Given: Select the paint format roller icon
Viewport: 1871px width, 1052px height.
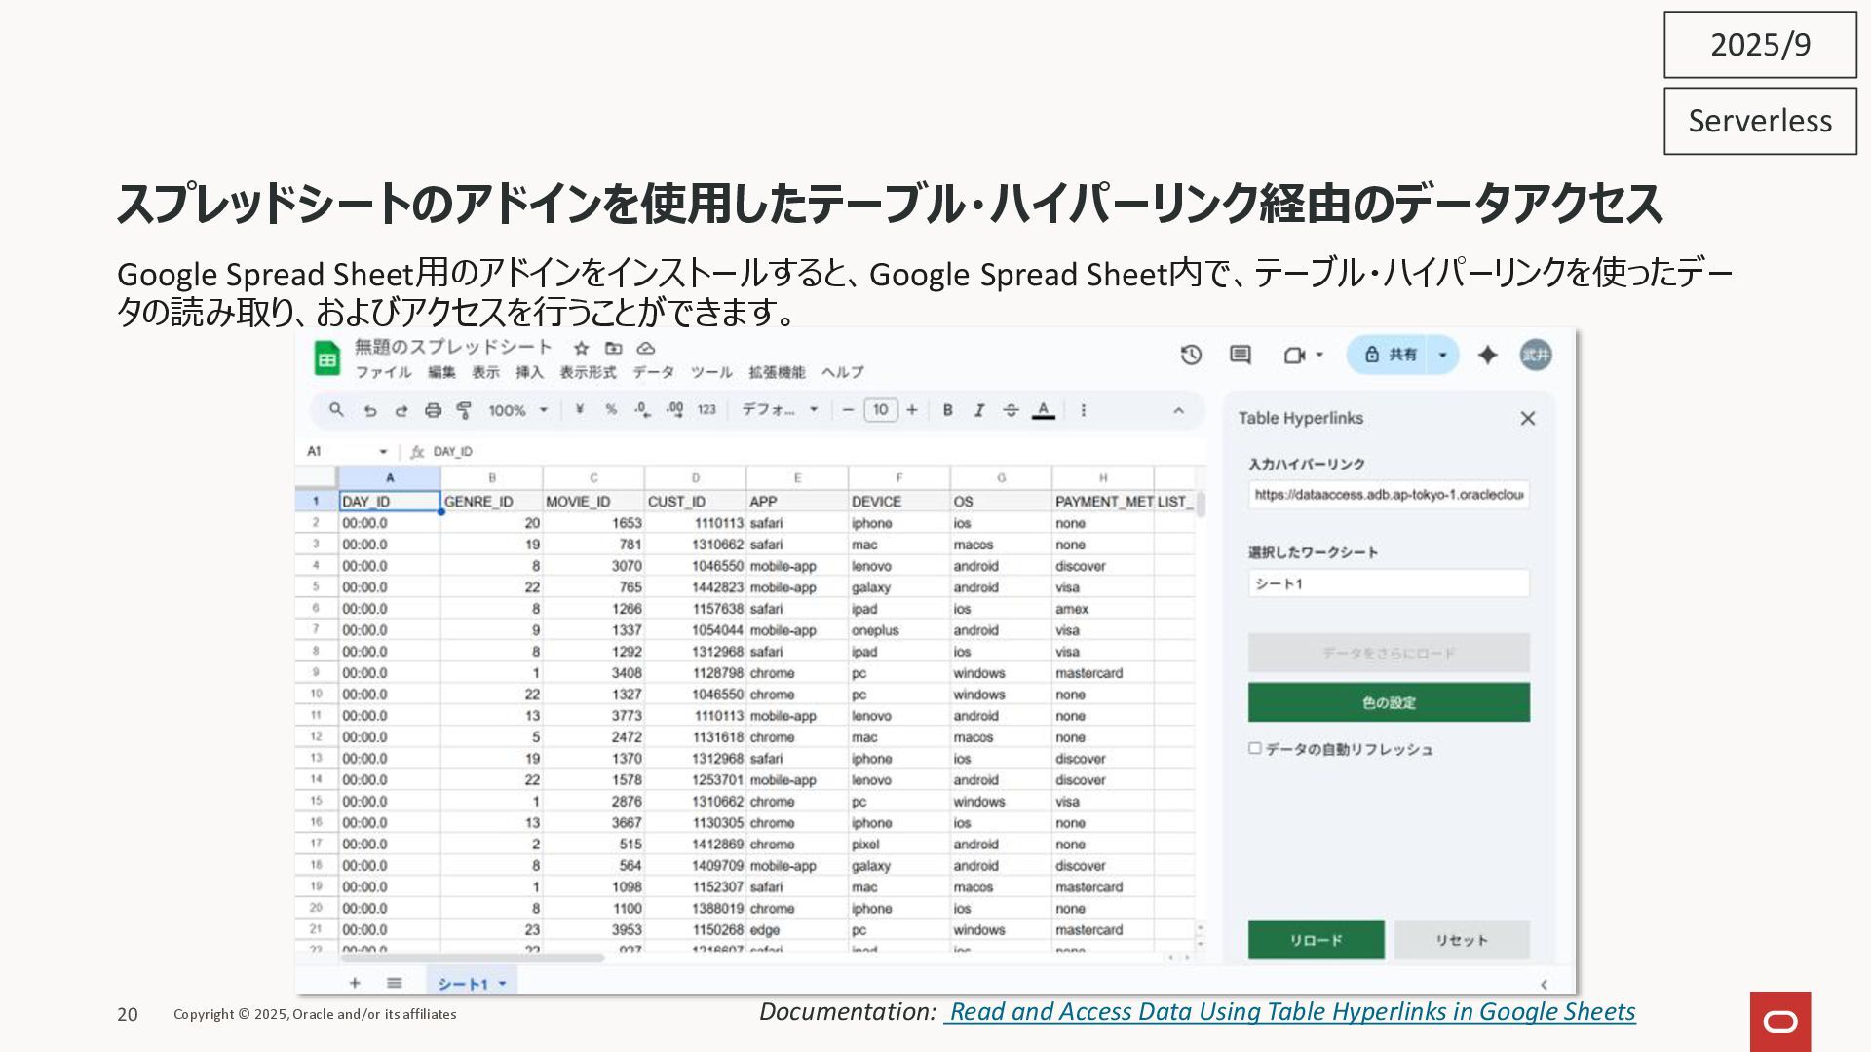Looking at the screenshot, I should tap(465, 410).
